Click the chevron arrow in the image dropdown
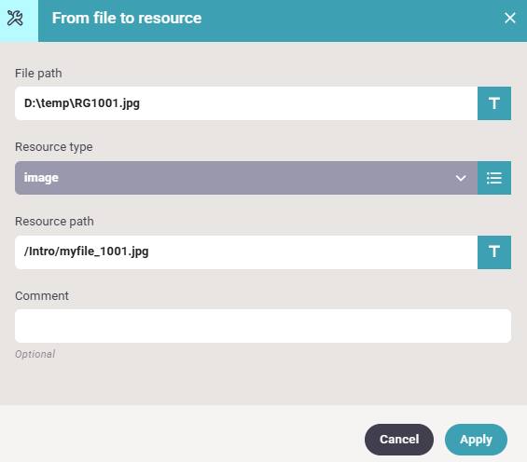The image size is (527, 462). click(461, 178)
